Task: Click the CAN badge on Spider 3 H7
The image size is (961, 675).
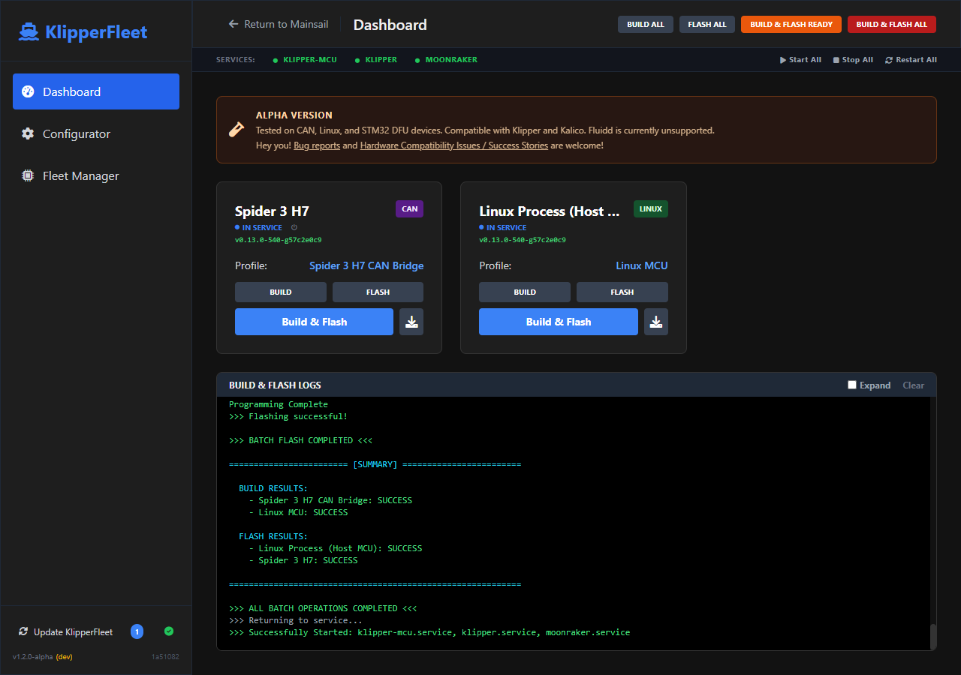Action: [x=410, y=209]
